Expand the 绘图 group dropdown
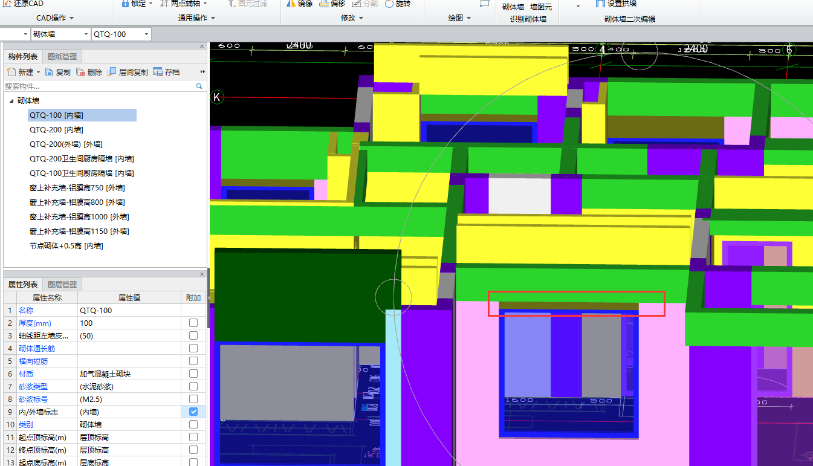 pyautogui.click(x=468, y=19)
